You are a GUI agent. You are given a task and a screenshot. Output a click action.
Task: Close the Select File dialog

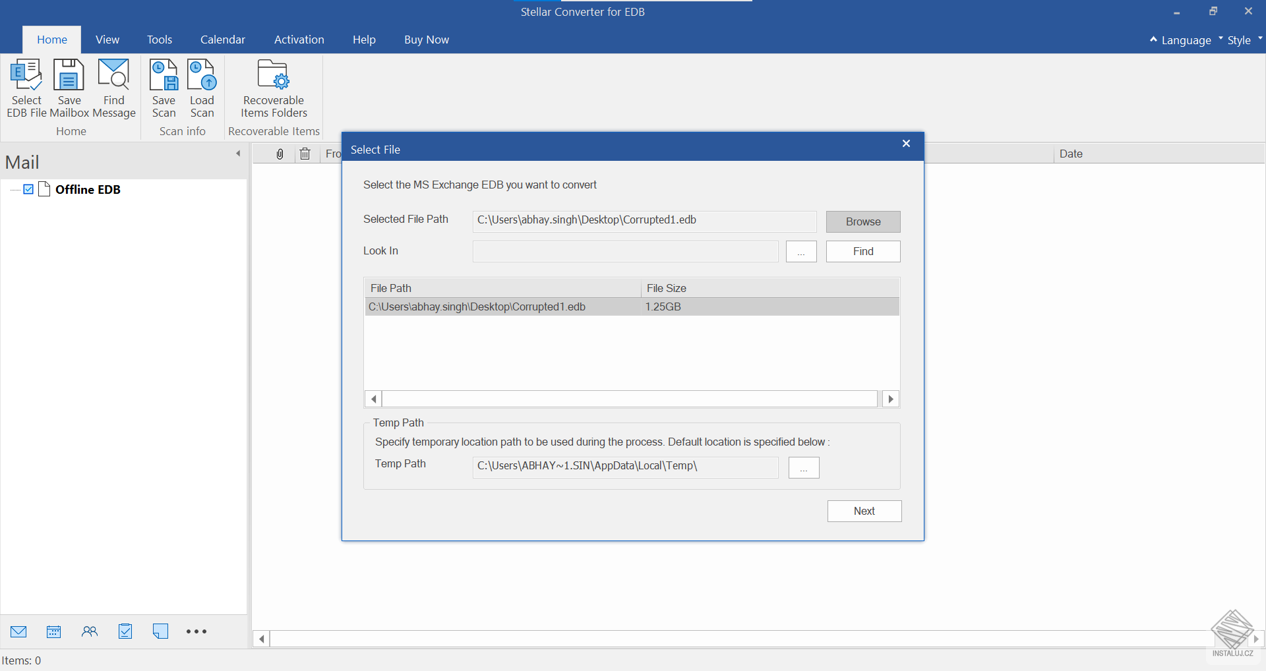906,144
